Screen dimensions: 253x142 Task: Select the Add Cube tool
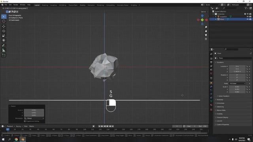[x=4, y=55]
